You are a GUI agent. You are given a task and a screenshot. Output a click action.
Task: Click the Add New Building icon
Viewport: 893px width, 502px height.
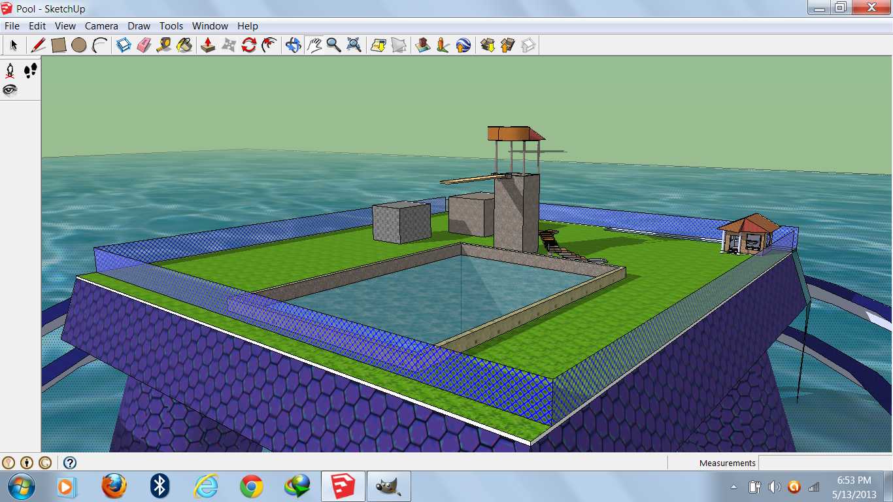[423, 45]
